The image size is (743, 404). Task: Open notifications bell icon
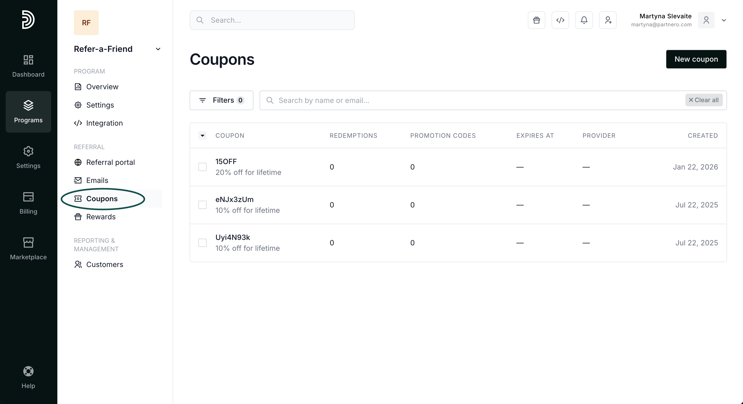tap(584, 20)
